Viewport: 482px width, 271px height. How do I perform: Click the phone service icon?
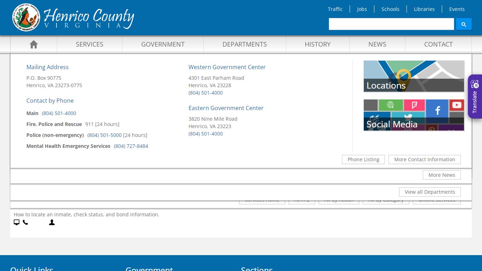click(x=25, y=222)
